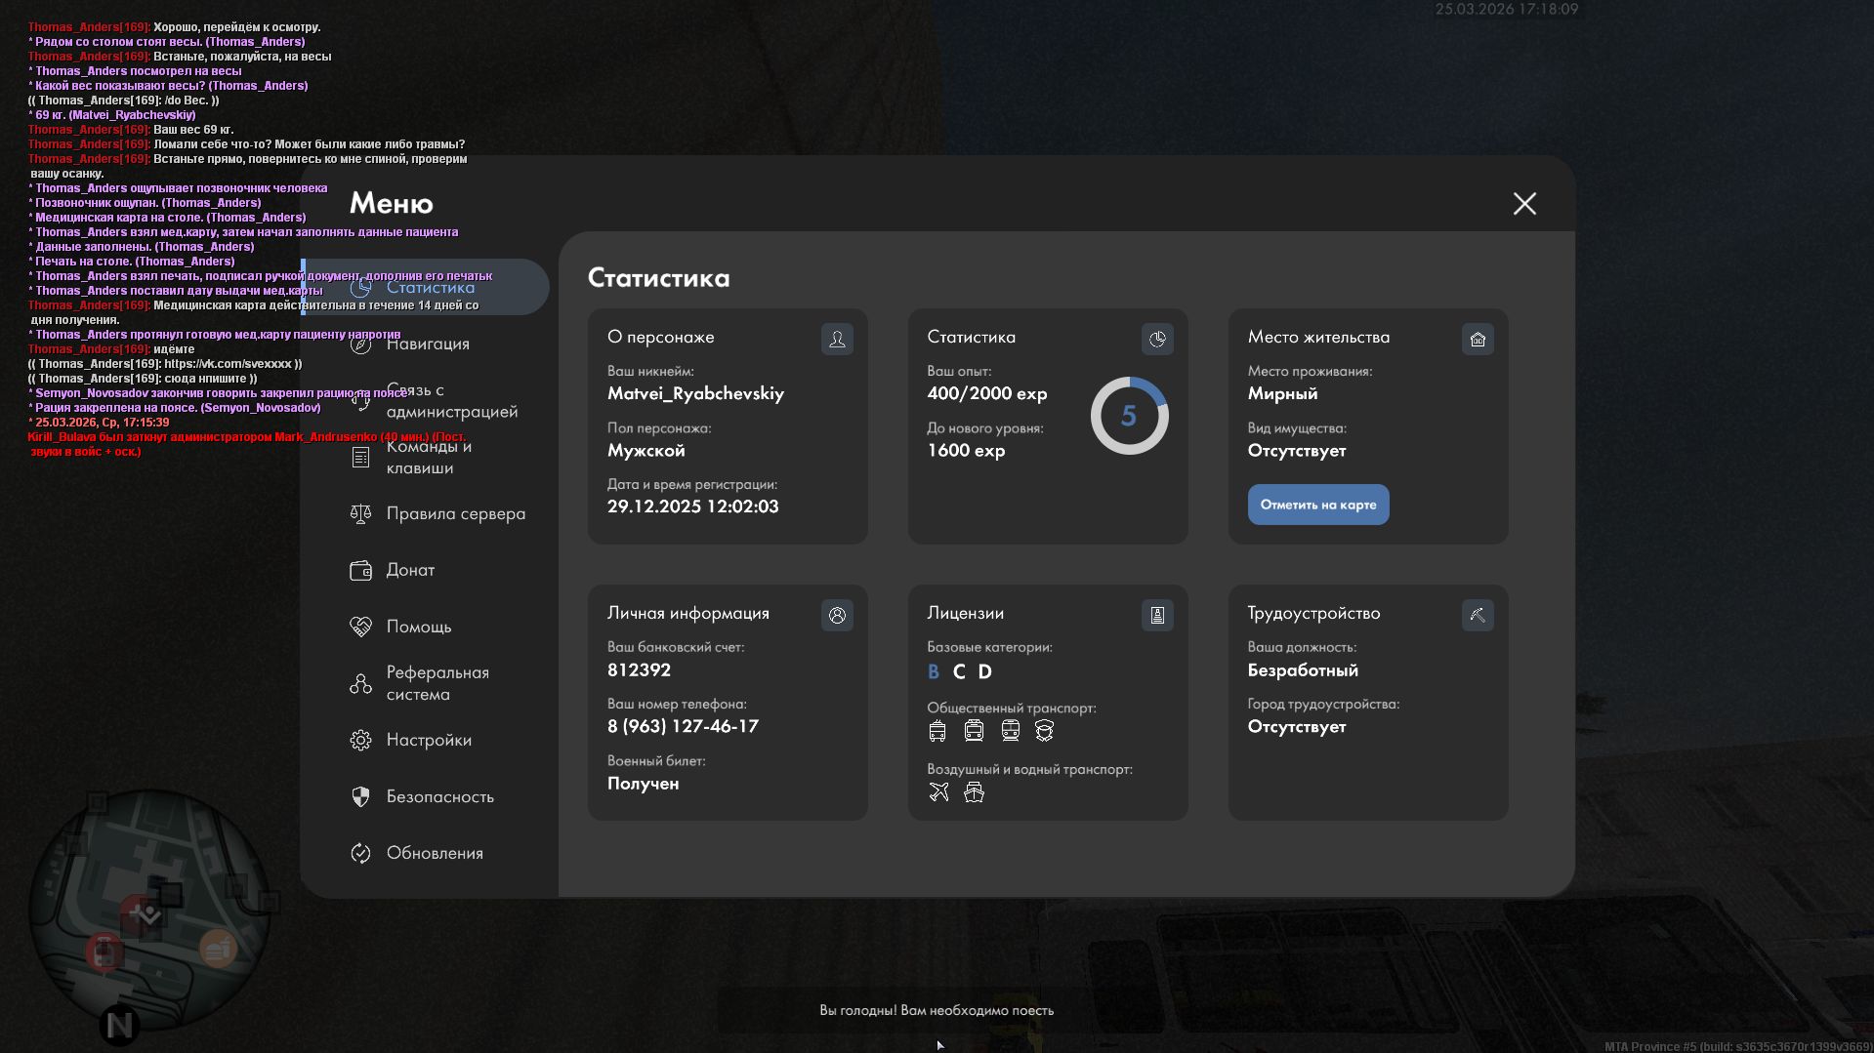The height and width of the screenshot is (1053, 1874).
Task: Open the Безопасность section
Action: [439, 796]
